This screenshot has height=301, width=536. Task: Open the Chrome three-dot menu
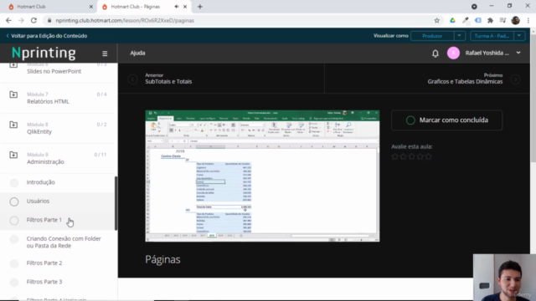(x=528, y=20)
